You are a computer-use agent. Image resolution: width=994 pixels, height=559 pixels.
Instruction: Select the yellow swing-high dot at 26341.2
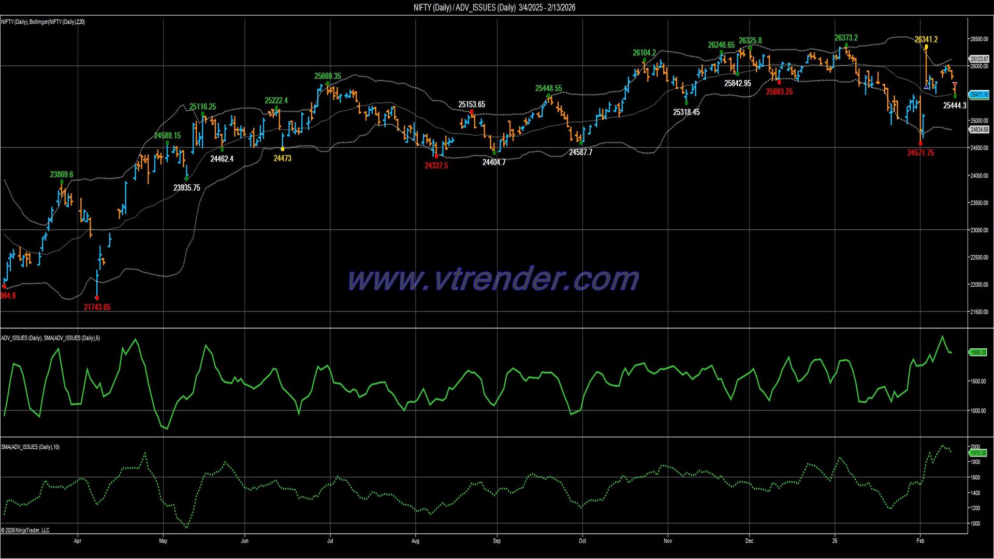(x=926, y=47)
